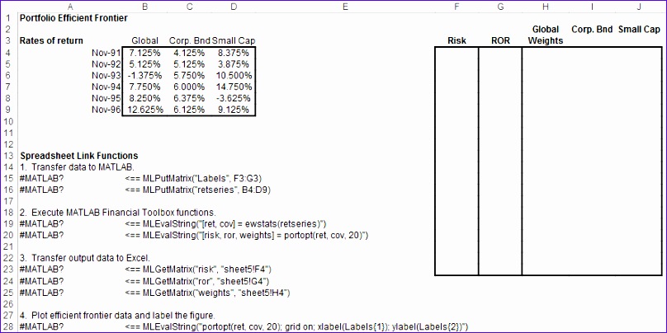The height and width of the screenshot is (333, 667).
Task: Select the cell containing 6.000%
Action: coord(189,87)
